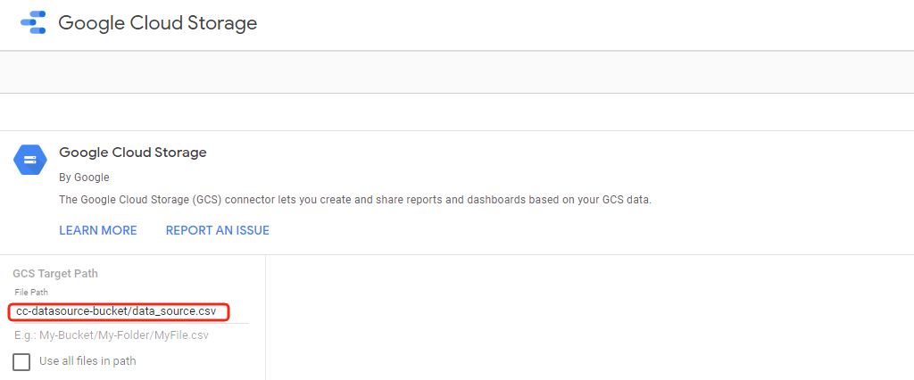Click the example hint My-Bucket/My-Folder/MyFile.csv

112,335
